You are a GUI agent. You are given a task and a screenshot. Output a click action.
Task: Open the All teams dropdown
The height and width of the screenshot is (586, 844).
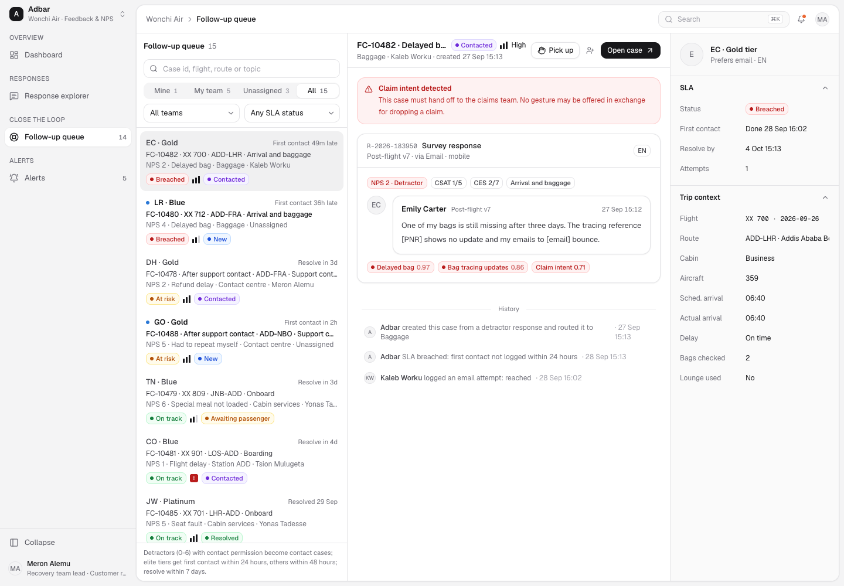tap(192, 113)
